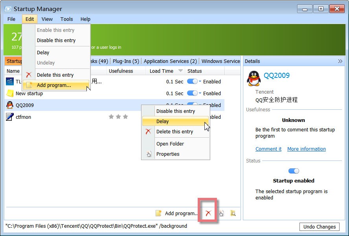Toggle the first row's Enabled switch
The image size is (349, 236).
[x=192, y=81]
